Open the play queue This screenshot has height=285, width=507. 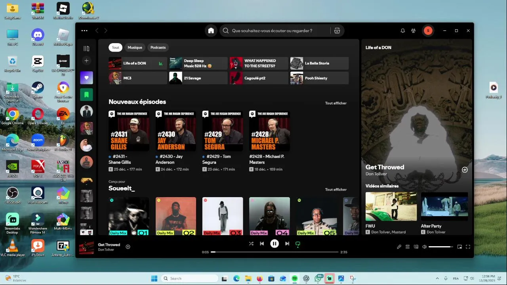(408, 247)
